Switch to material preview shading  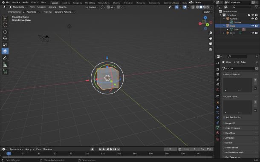point(205,7)
